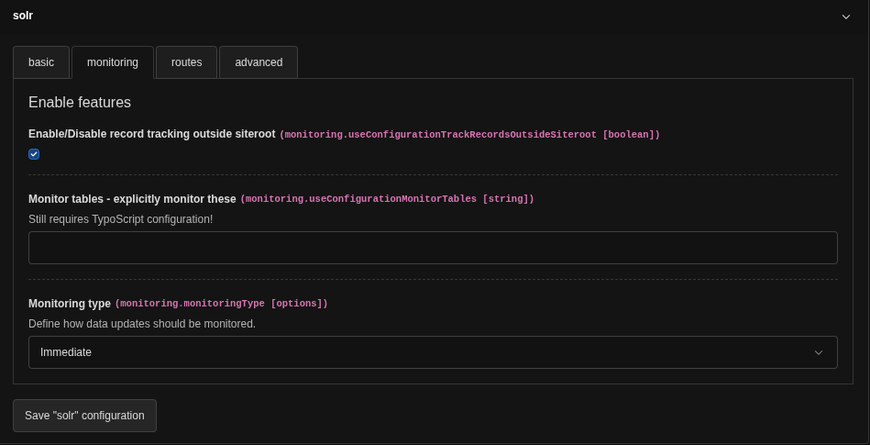Select the monitoring tab
This screenshot has height=445, width=870.
point(113,62)
